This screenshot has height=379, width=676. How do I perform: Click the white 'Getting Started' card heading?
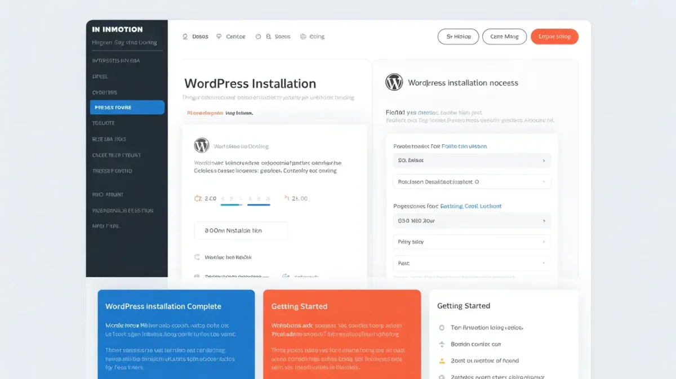pyautogui.click(x=464, y=306)
